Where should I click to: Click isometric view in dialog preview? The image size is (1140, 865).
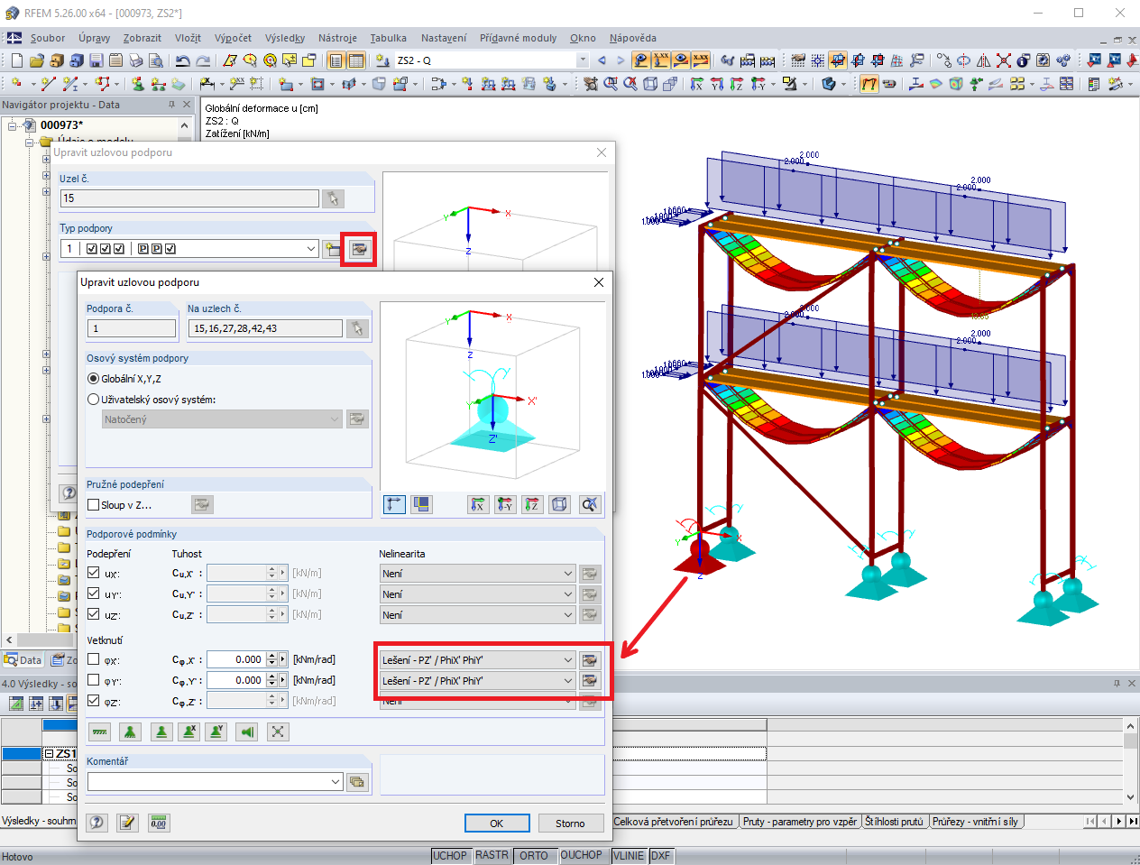pos(559,504)
